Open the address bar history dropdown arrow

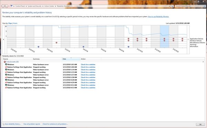pos(169,6)
